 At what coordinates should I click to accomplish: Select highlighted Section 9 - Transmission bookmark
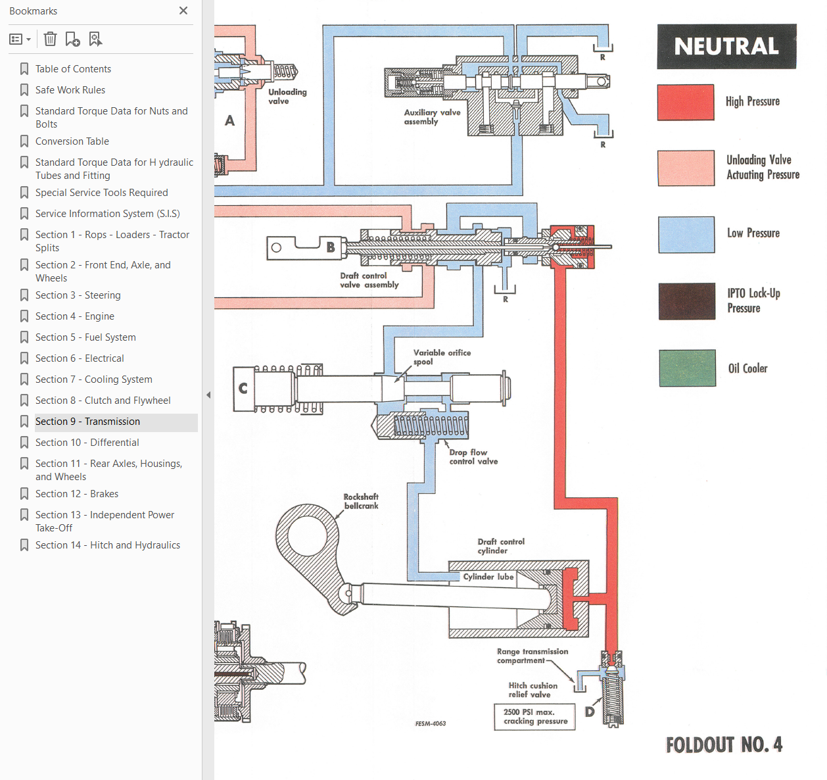[x=87, y=422]
